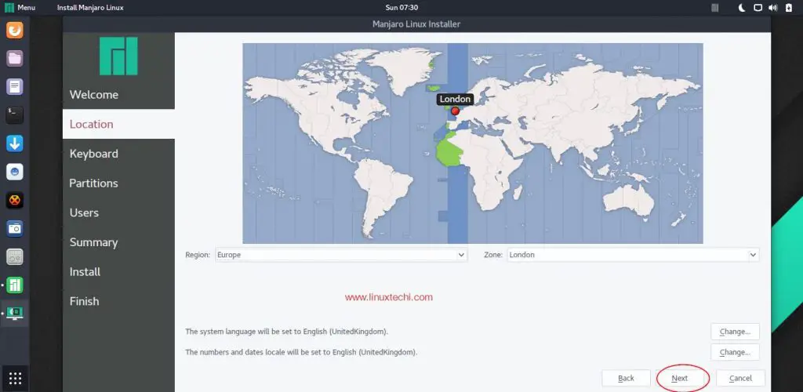This screenshot has width=803, height=392.
Task: Click South America on the timezone map
Action: (382, 192)
